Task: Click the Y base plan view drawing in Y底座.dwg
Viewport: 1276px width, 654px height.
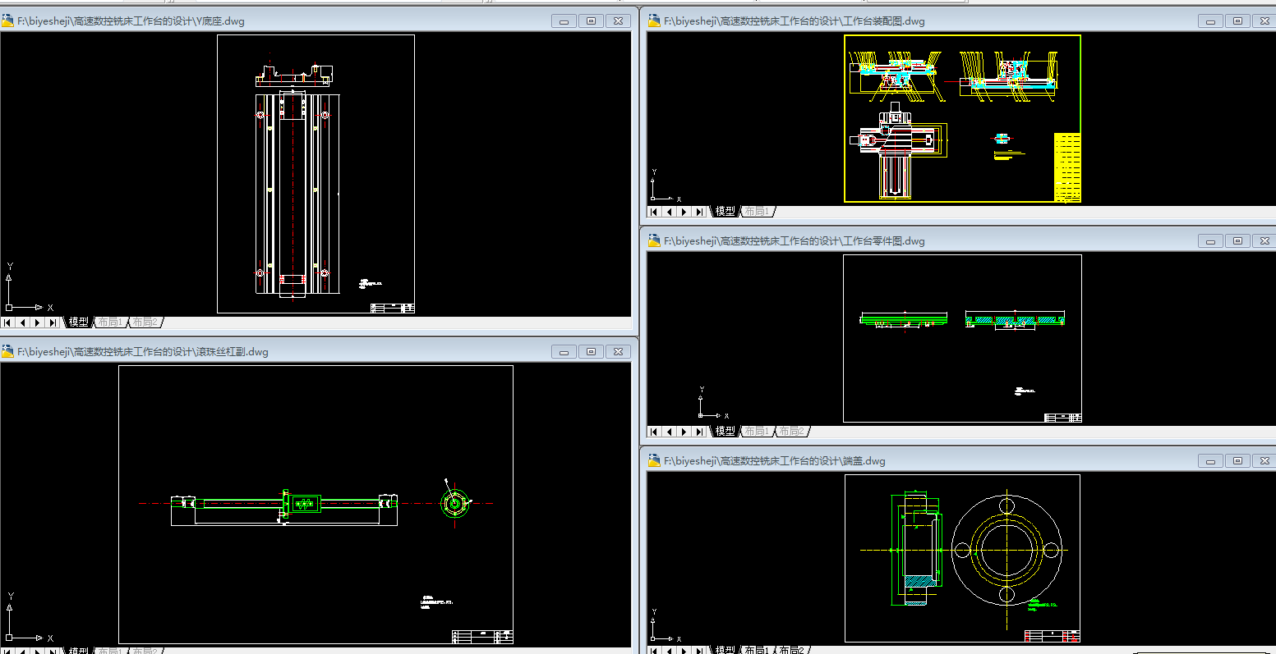Action: tap(297, 194)
